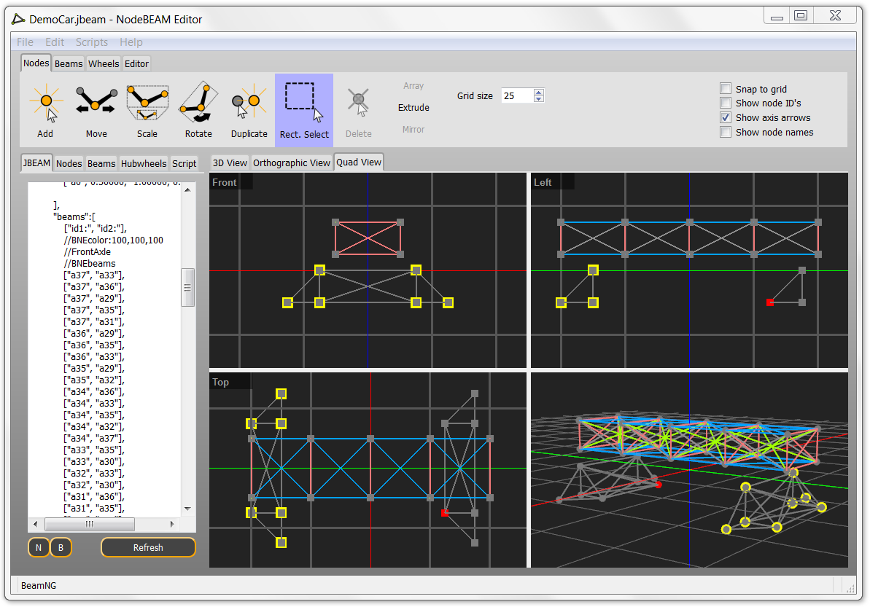Click the "beams":[ line in JBEAM text
Image resolution: width=870 pixels, height=607 pixels.
74,216
